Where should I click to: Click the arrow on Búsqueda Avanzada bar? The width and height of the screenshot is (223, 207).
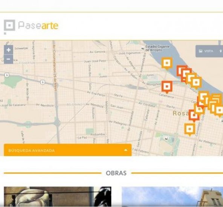pos(125,150)
